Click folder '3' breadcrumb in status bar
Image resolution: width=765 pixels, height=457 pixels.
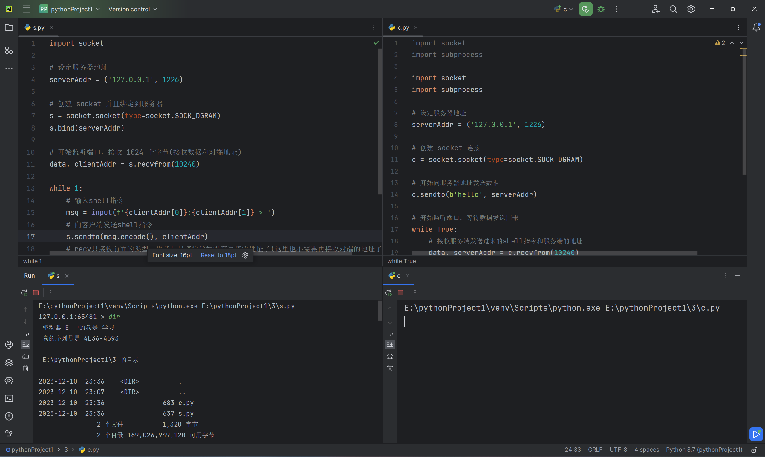(x=66, y=450)
